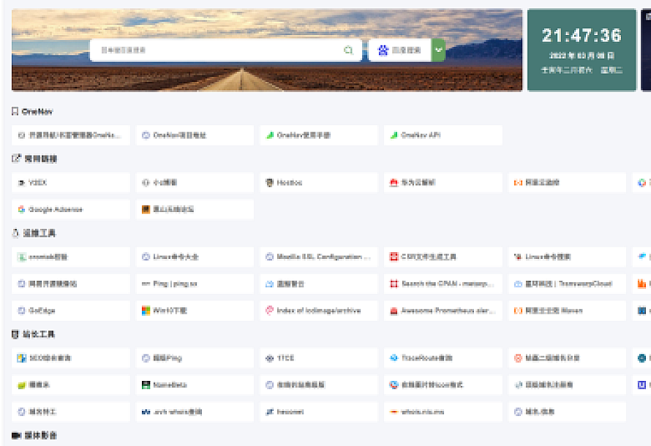Click the GoEdge site icon
Screen dimensions: 651x446
click(x=21, y=311)
